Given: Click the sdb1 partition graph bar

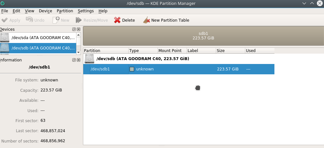Looking at the screenshot, I should click(x=203, y=36).
